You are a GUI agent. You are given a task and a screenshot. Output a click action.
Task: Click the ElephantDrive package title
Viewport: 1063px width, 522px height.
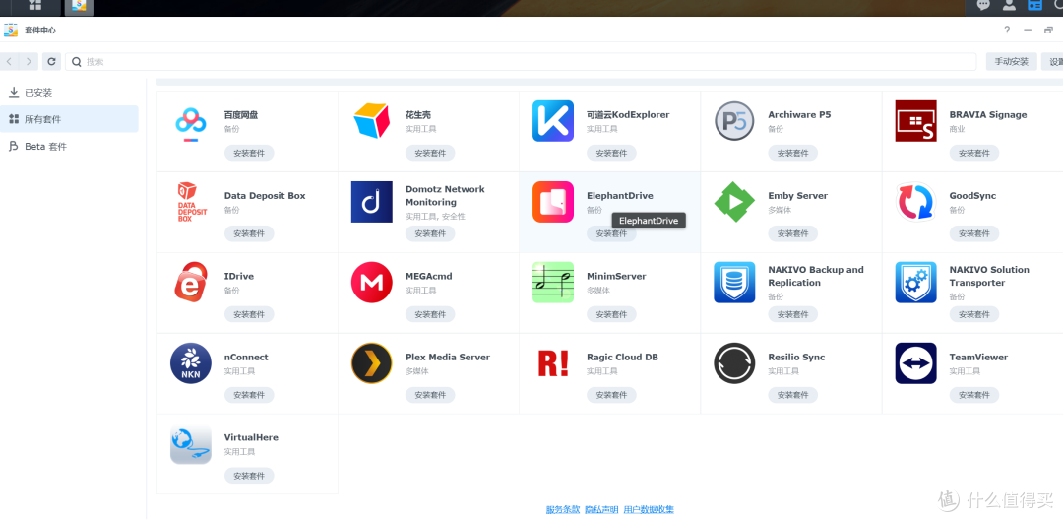tap(620, 195)
